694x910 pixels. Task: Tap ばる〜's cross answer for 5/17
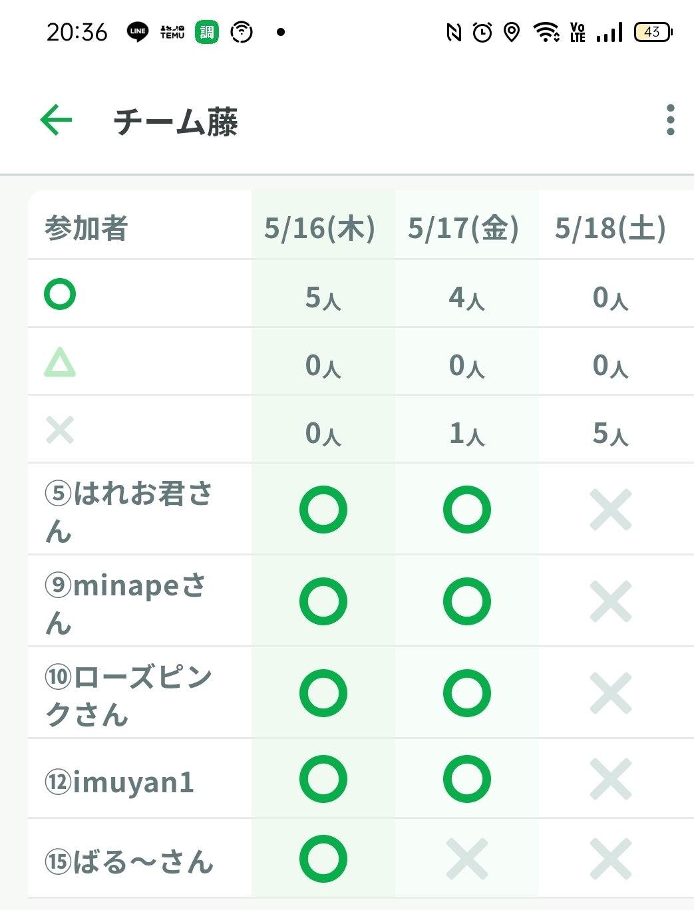tap(467, 859)
